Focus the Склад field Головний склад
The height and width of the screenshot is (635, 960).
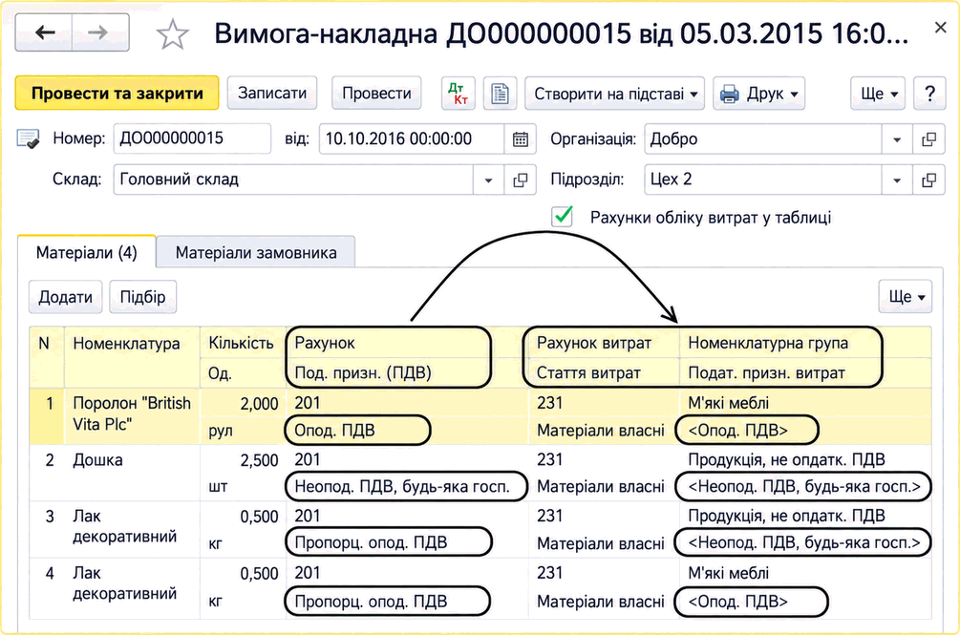pyautogui.click(x=293, y=180)
